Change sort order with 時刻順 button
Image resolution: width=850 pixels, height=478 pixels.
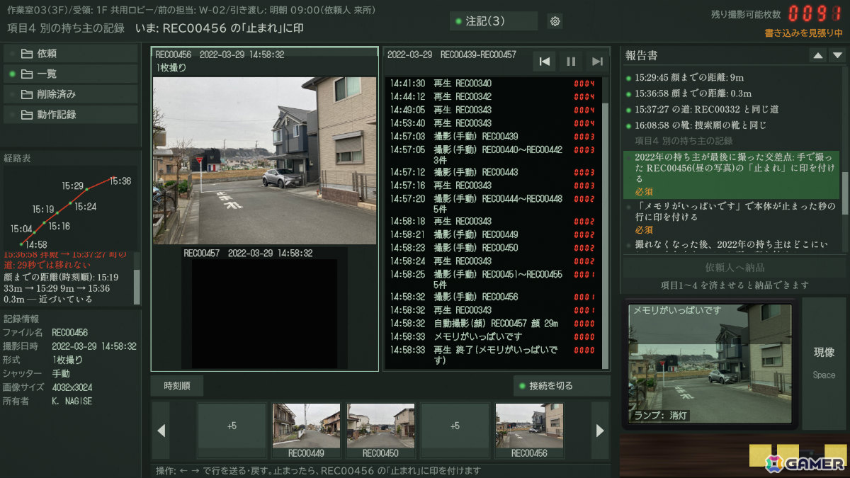(x=177, y=386)
